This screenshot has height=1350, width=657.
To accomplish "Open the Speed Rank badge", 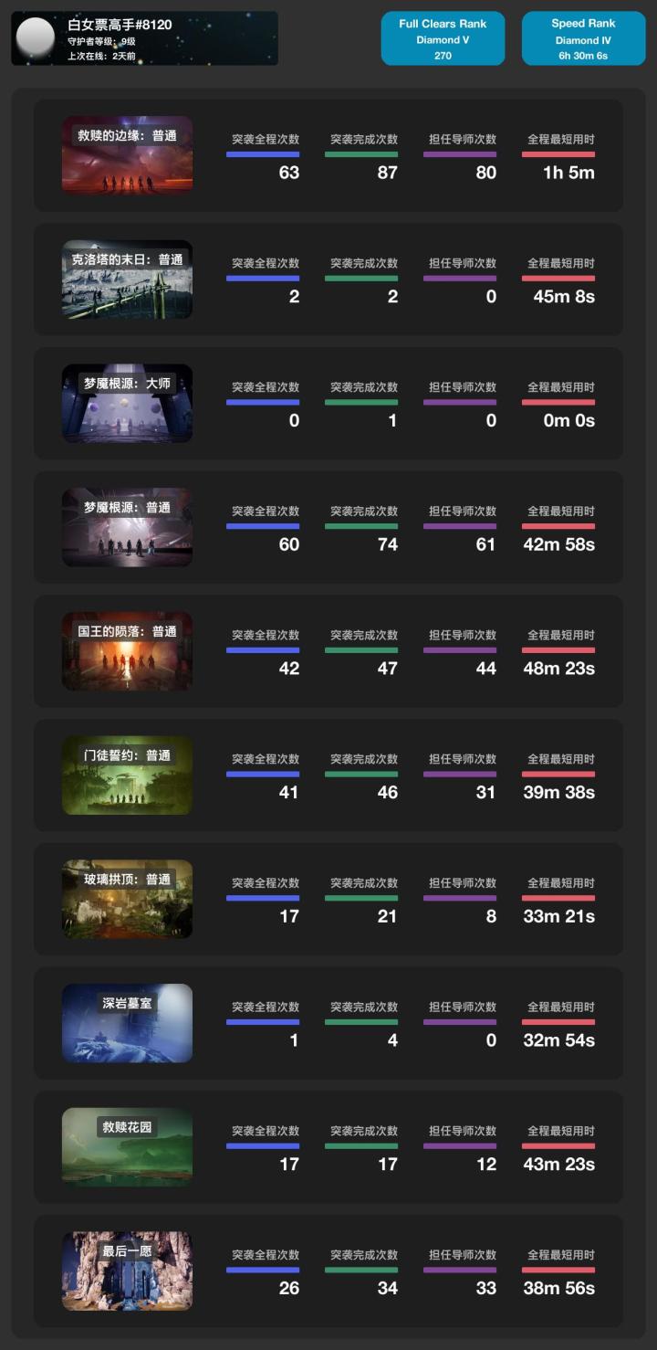I will pyautogui.click(x=583, y=38).
